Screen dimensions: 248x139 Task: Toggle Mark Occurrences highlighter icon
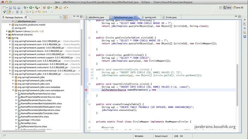(x=9, y=12)
